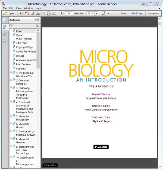Select the Title Page bookmark
Screen dimensions: 163x170
pyautogui.click(x=21, y=43)
